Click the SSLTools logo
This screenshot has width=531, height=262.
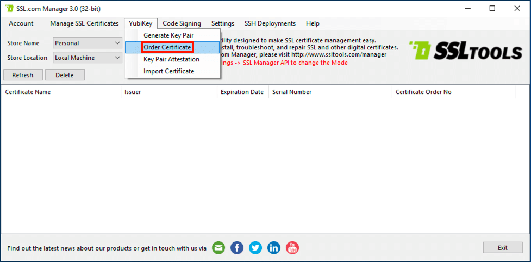coord(465,51)
